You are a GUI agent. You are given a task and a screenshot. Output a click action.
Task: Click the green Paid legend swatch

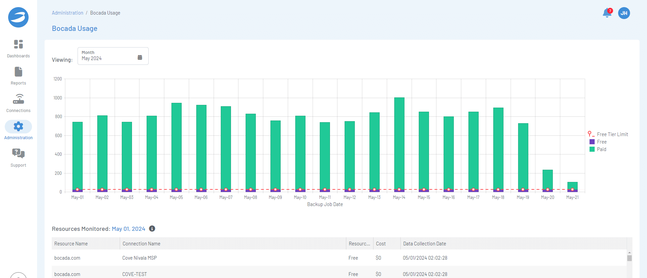[x=592, y=149]
